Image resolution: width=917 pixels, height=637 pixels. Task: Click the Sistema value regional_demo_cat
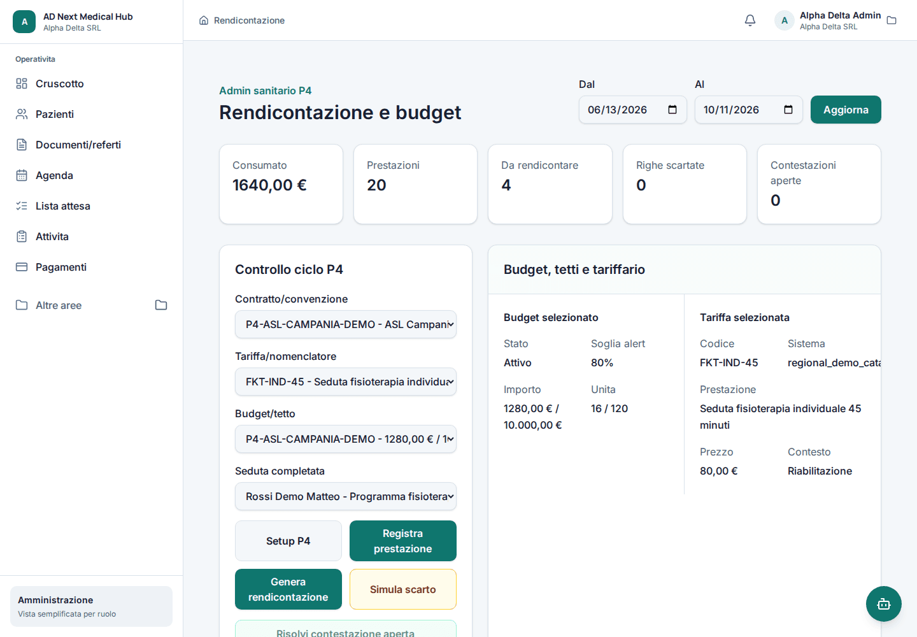[834, 362]
